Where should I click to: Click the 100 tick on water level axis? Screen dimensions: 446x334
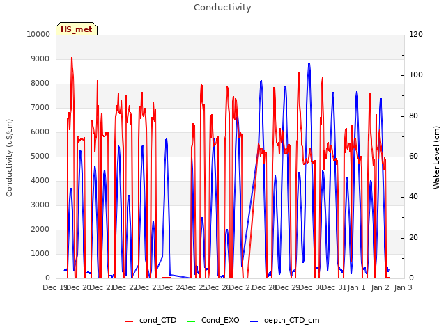pyautogui.click(x=416, y=75)
